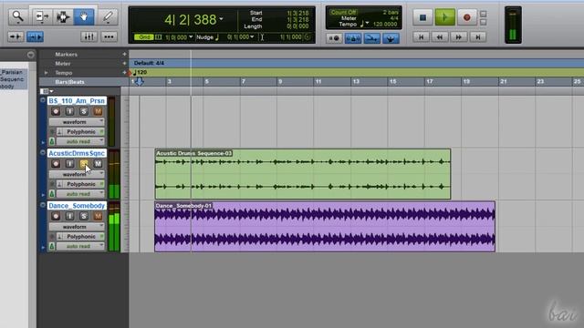Open the ruler view selector dropdown
584x328 pixels.
47,91
